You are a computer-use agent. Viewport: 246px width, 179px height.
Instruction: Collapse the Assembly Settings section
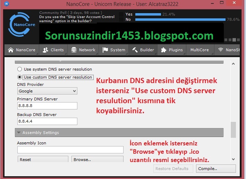[18, 133]
